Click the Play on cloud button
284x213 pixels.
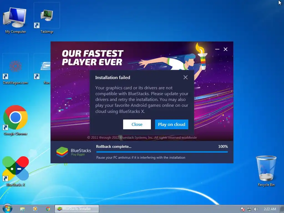tap(171, 125)
